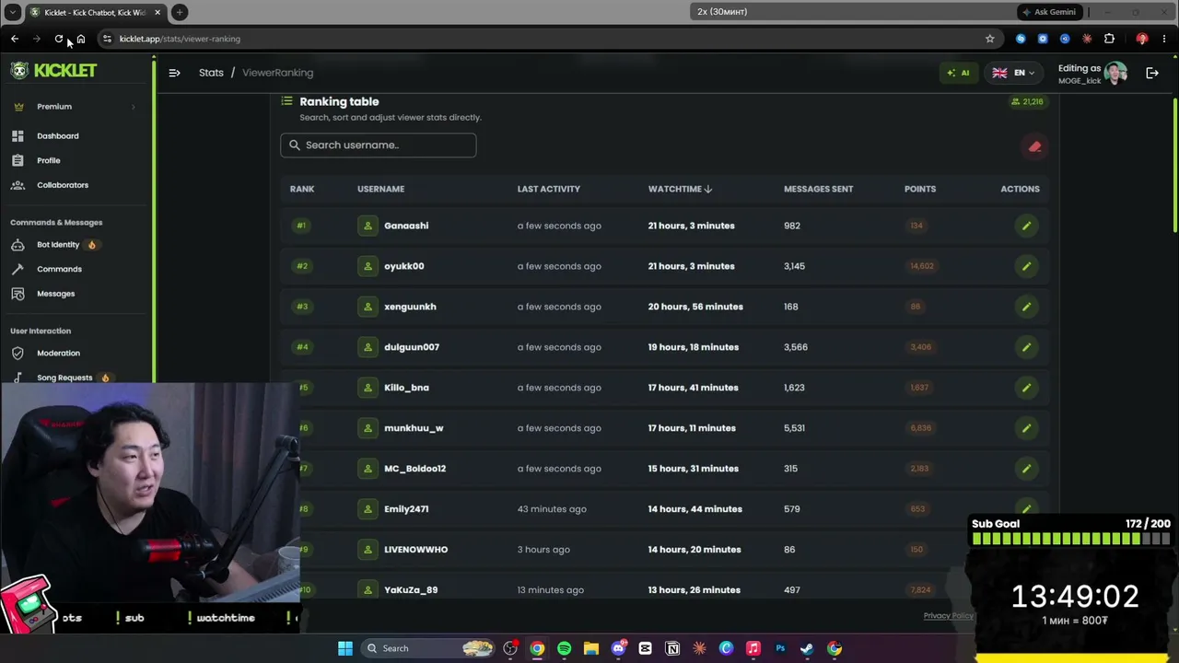
Task: Open Steam from the taskbar
Action: pyautogui.click(x=807, y=648)
